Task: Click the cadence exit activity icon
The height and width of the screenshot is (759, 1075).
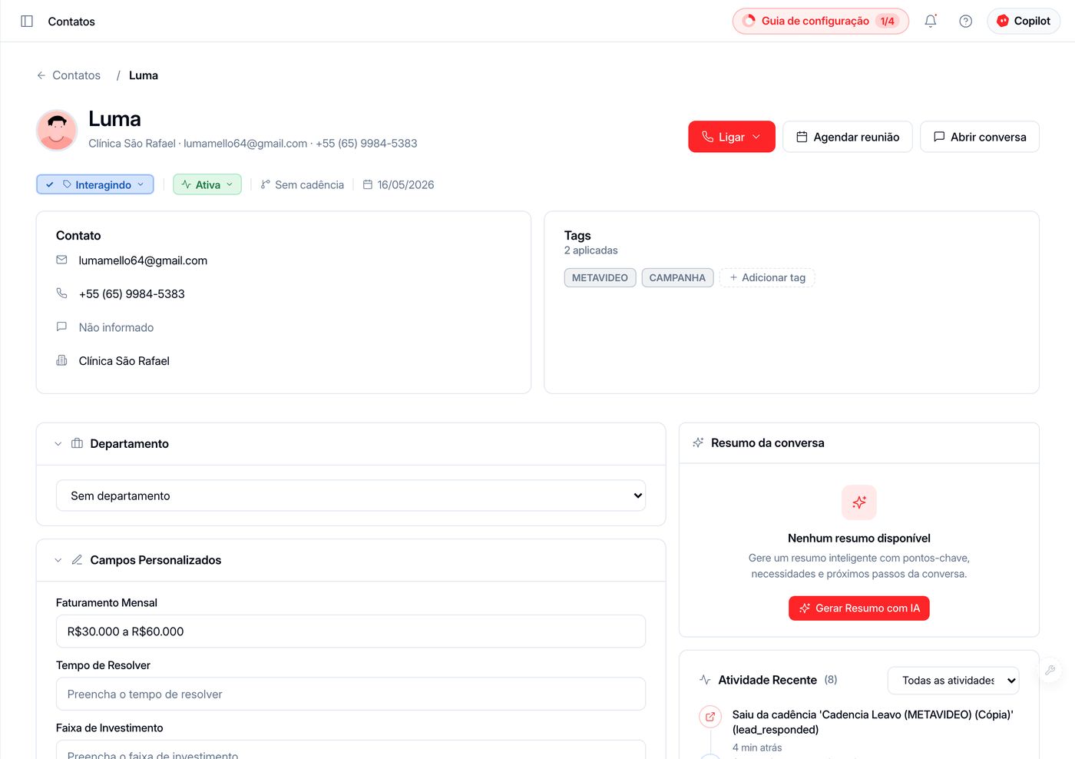Action: click(710, 717)
